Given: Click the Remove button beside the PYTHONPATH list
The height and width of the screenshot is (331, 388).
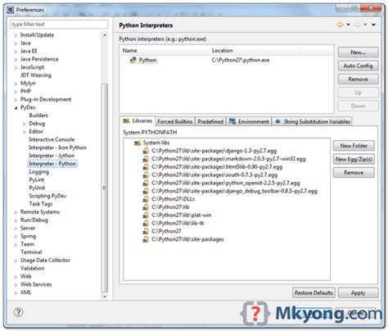Looking at the screenshot, I should [354, 173].
